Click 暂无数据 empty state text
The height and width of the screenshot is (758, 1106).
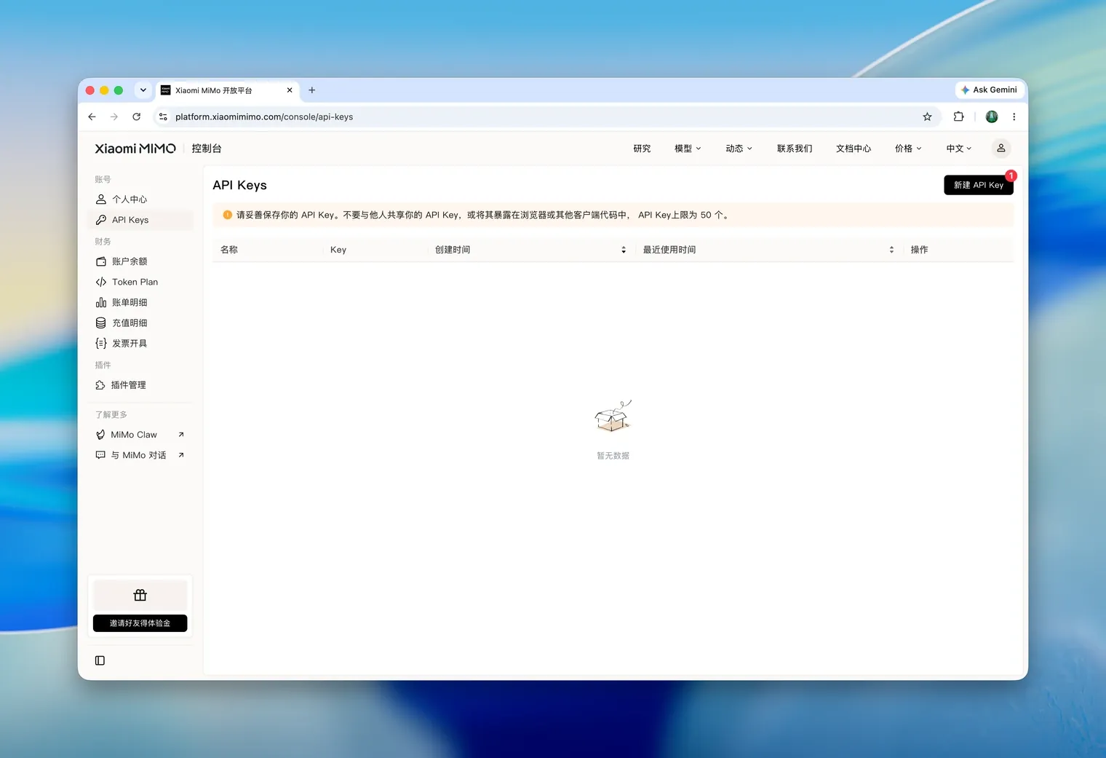pyautogui.click(x=613, y=456)
